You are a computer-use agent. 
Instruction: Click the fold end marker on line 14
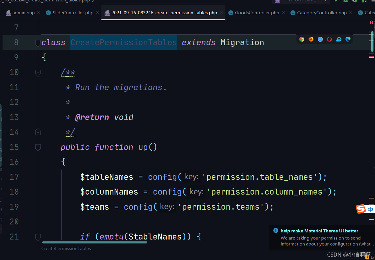pyautogui.click(x=38, y=132)
